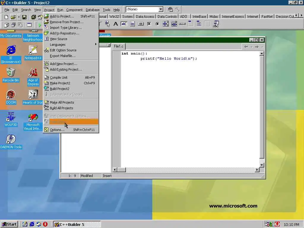The image size is (304, 228).
Task: Select View Source in Project menu
Action: click(x=71, y=39)
